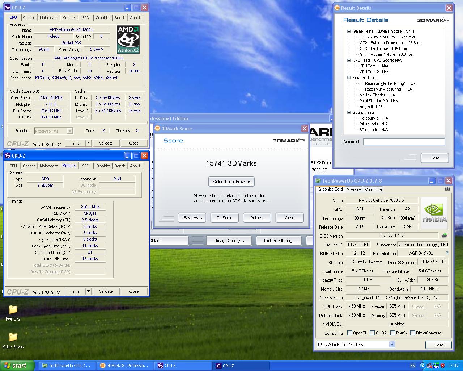Screen dimensions: 463x371
Task: Open About tab in upper CPU-Z window
Action: [x=135, y=18]
